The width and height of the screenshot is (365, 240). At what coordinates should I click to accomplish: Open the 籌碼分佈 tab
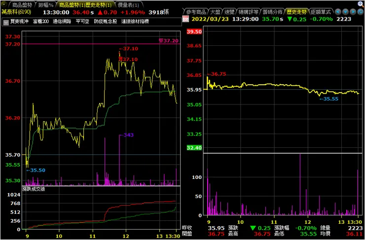(273, 12)
